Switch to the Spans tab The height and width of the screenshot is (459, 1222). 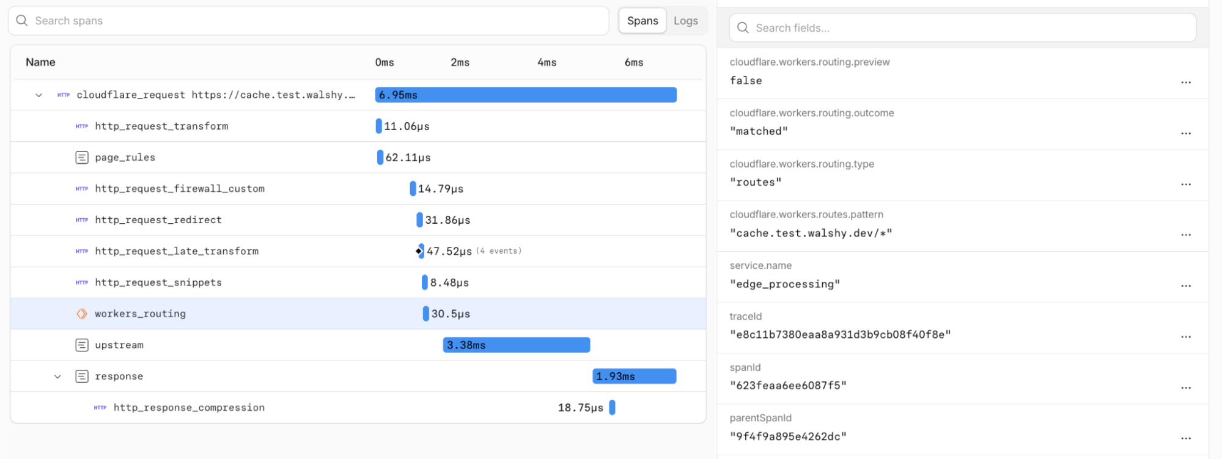(x=642, y=21)
